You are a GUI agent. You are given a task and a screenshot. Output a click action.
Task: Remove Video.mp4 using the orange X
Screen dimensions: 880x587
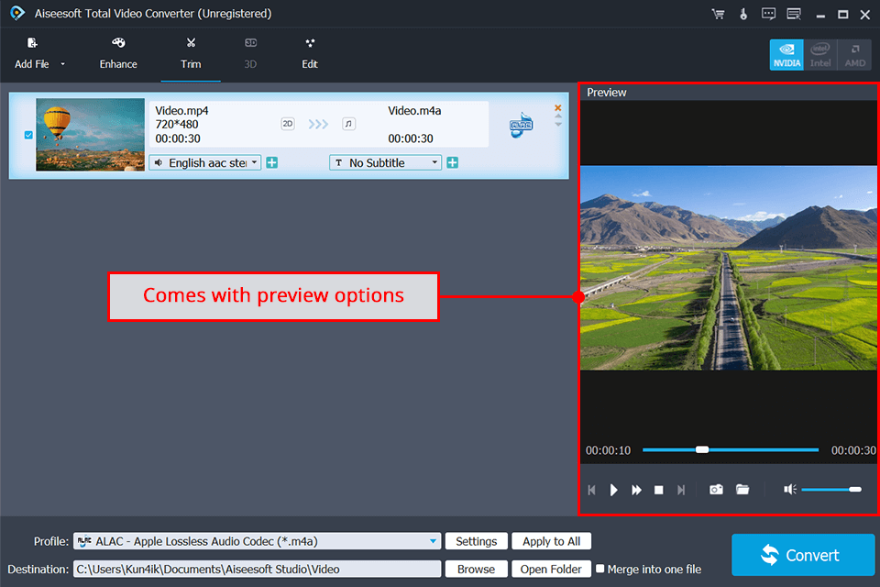557,107
